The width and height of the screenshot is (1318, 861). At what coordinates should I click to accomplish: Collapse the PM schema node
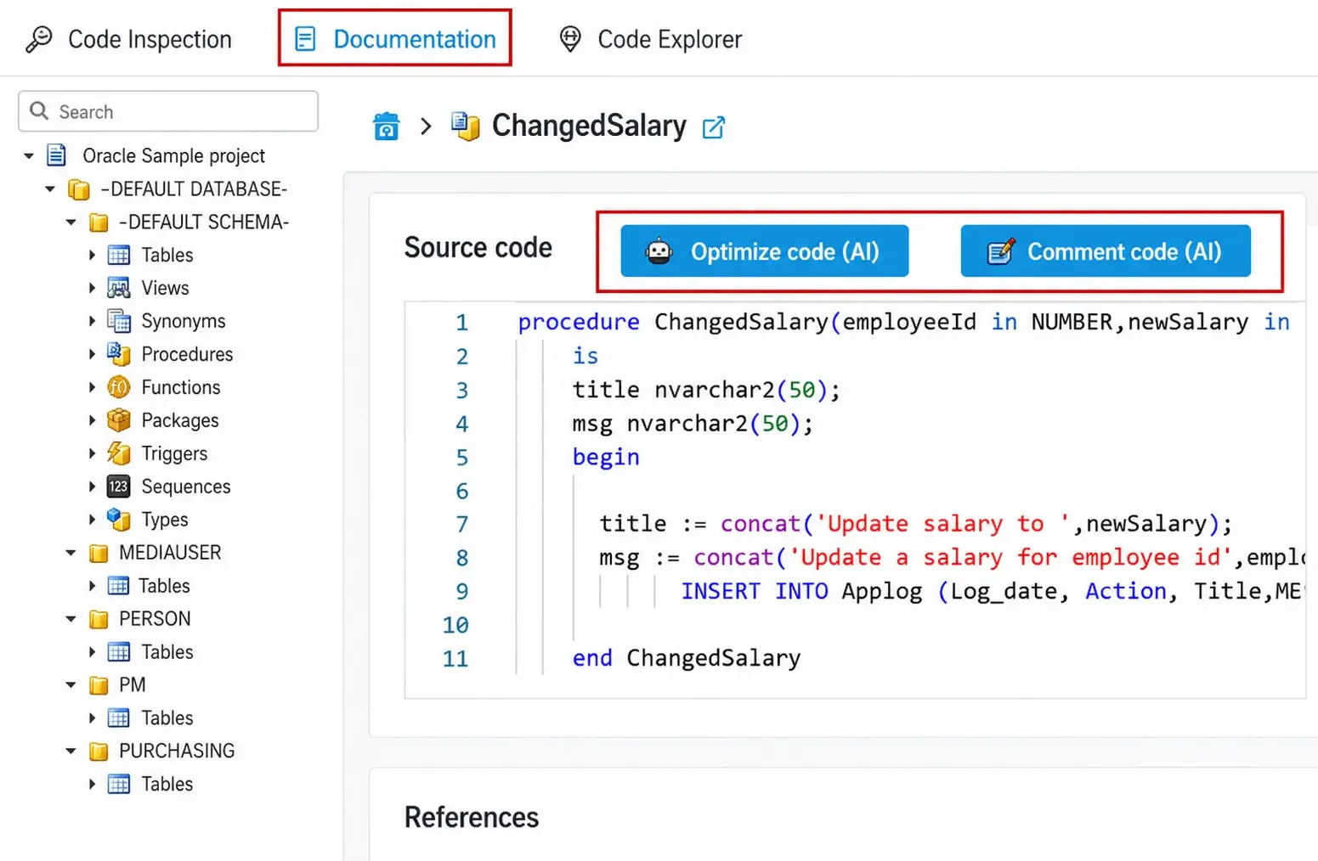pos(71,685)
